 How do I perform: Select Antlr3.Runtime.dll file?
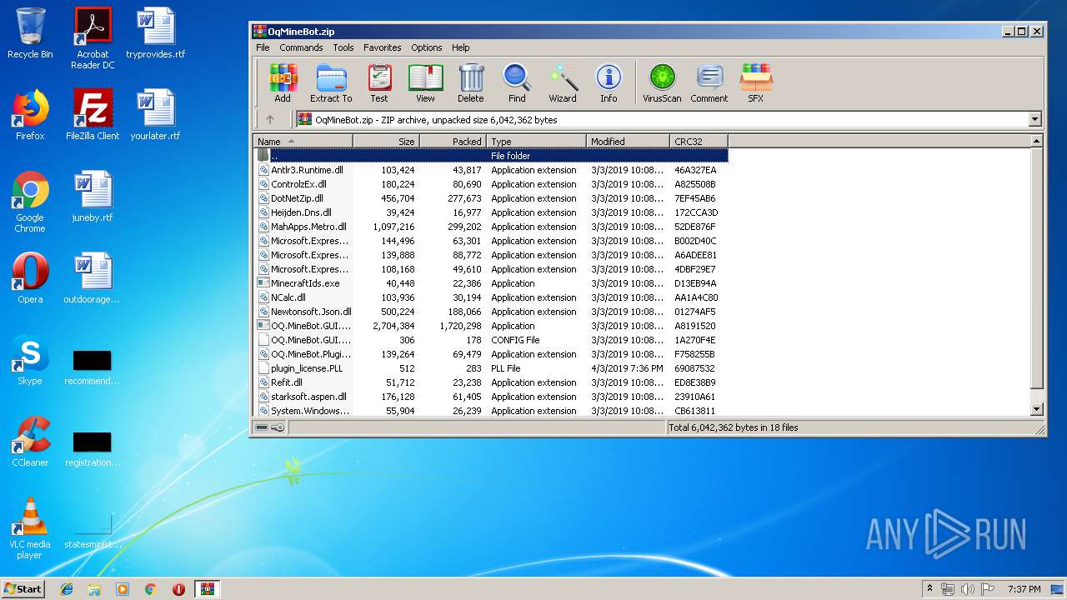[491, 170]
